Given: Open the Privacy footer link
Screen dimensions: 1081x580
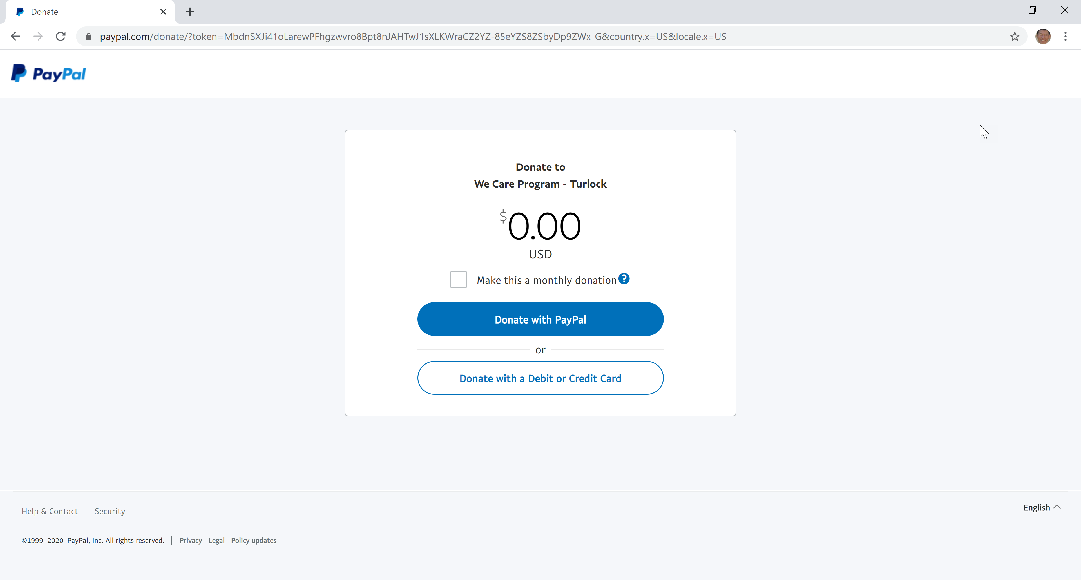Looking at the screenshot, I should pos(191,541).
